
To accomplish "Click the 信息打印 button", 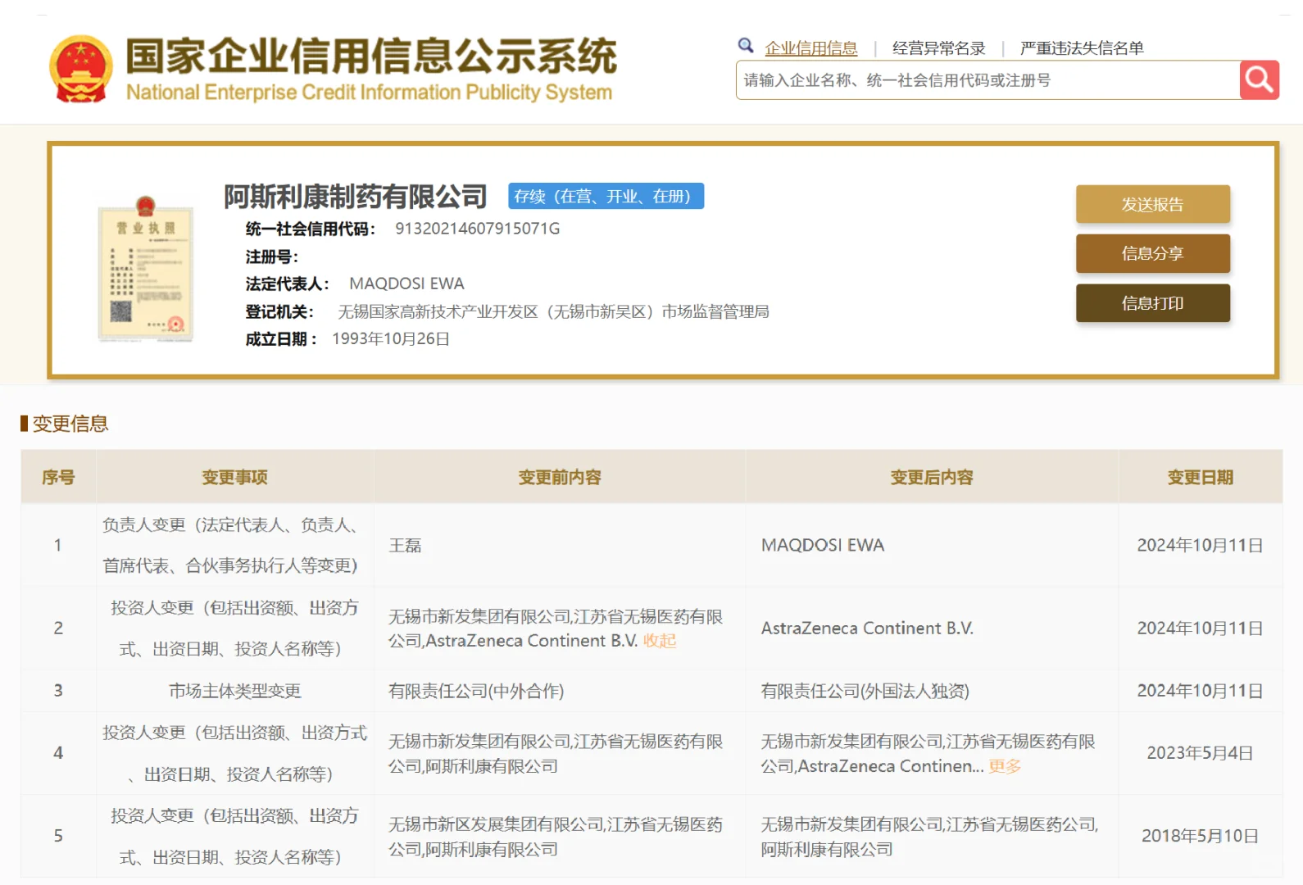I will 1152,303.
